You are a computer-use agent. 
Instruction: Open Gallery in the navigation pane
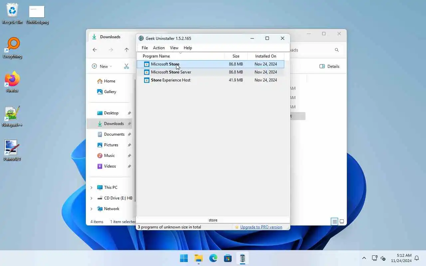click(x=106, y=92)
